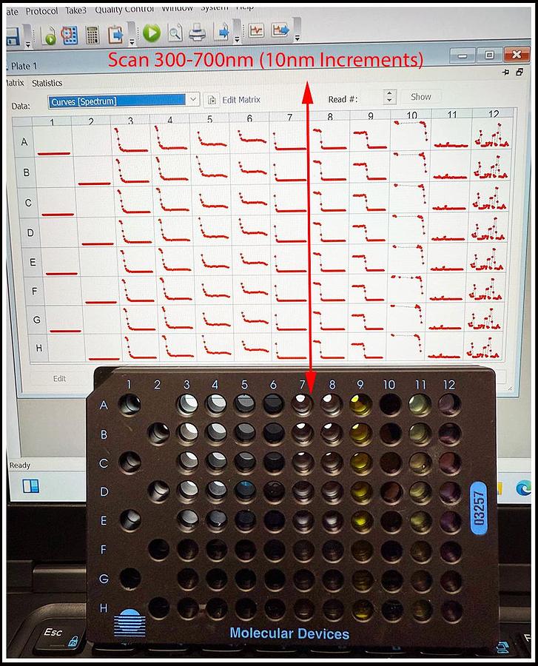Image resolution: width=538 pixels, height=666 pixels.
Task: Click the Save floppy disk icon
Action: click(13, 34)
